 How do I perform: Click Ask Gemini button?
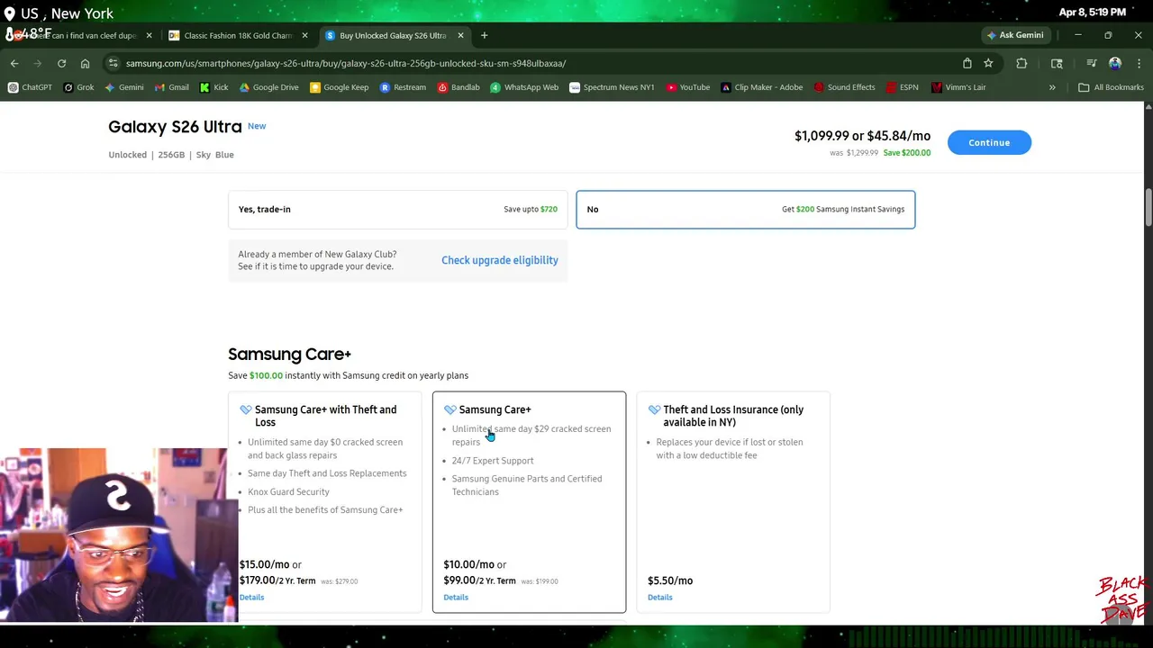coord(1014,35)
